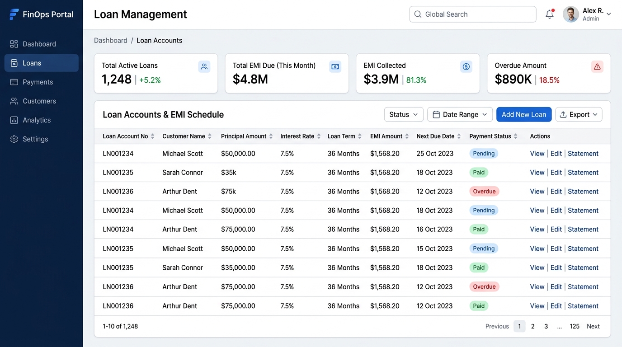Image resolution: width=622 pixels, height=347 pixels.
Task: Click the Overdue badge in the $75k row
Action: [484, 192]
